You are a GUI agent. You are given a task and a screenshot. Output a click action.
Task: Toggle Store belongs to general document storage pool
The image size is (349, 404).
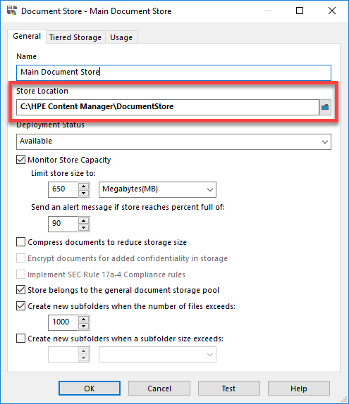(20, 290)
